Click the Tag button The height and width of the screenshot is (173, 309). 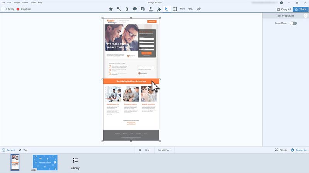click(x=23, y=150)
